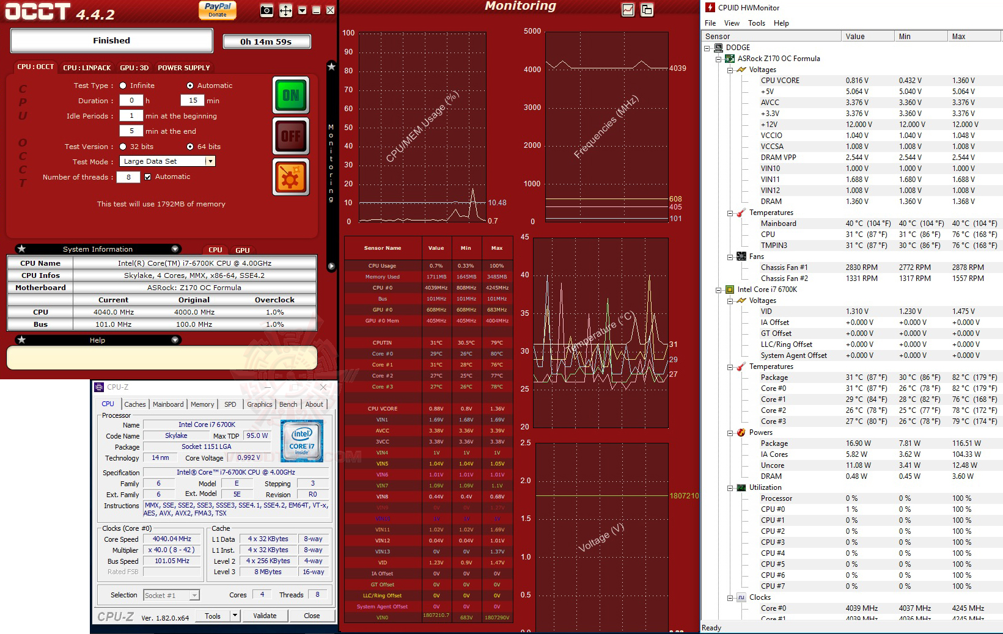This screenshot has height=634, width=1003.
Task: Click the Voltages icon under ASRock Z170 OC Formula
Action: point(741,70)
